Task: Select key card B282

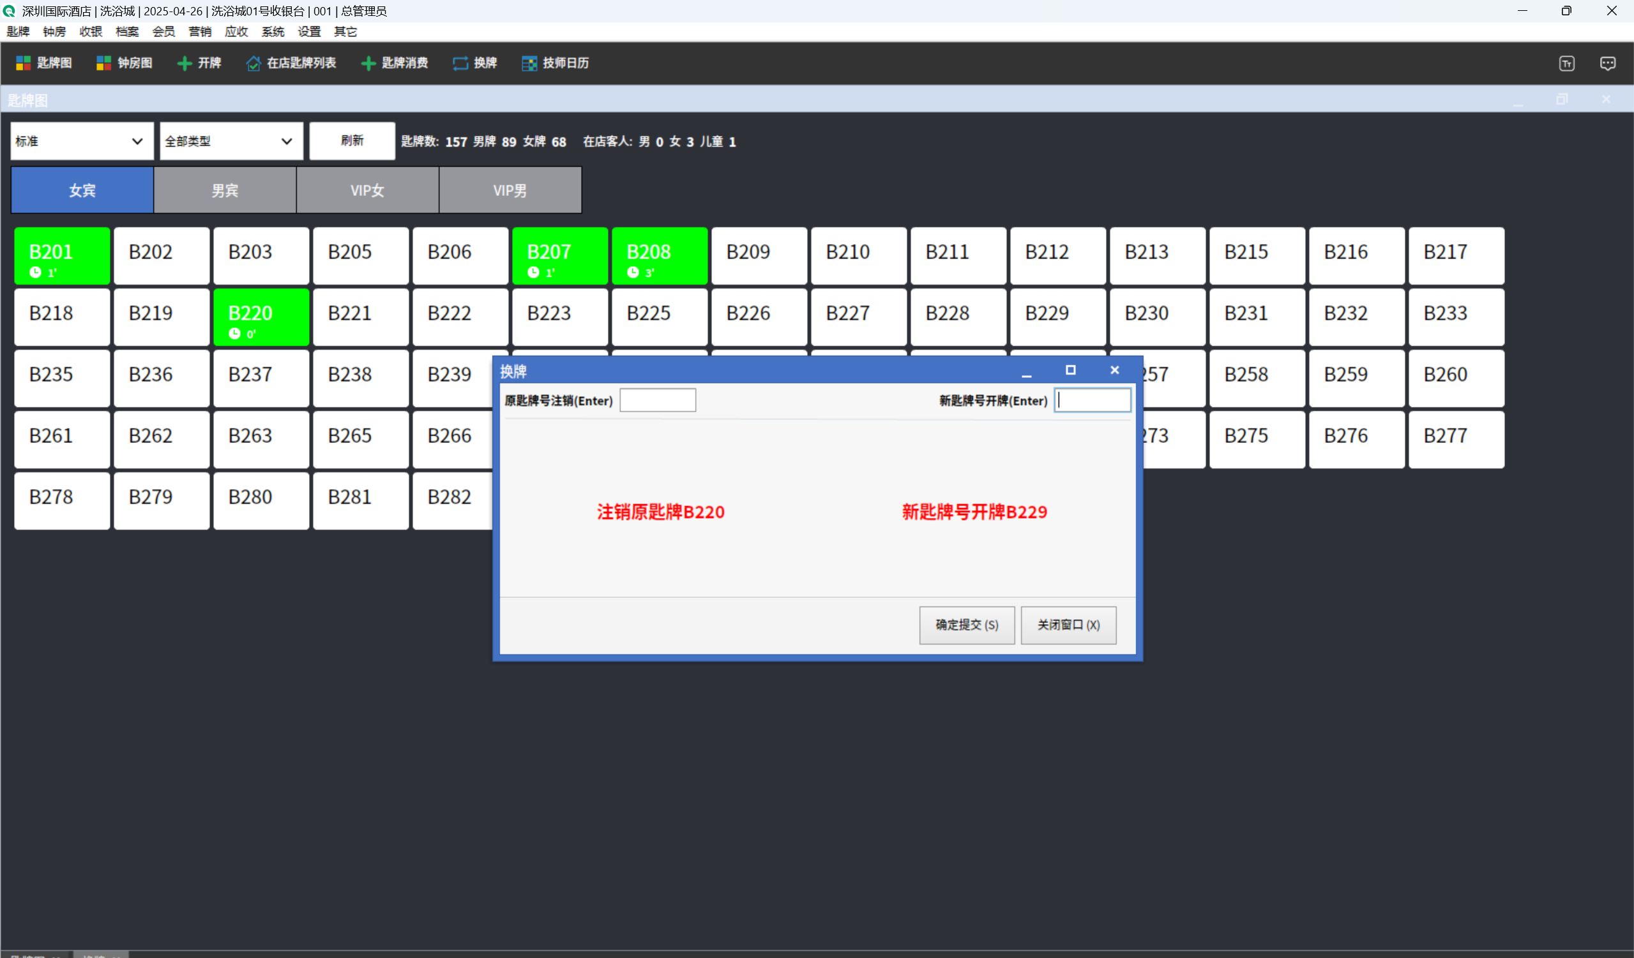Action: click(x=453, y=501)
